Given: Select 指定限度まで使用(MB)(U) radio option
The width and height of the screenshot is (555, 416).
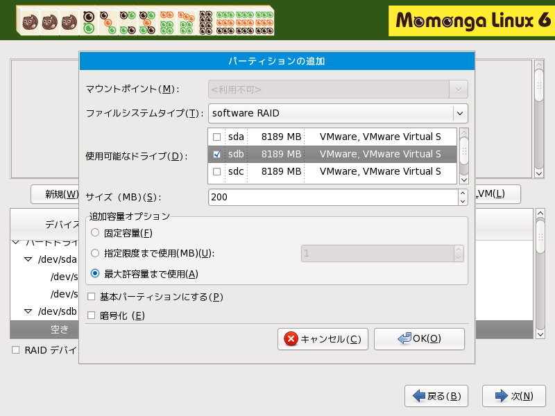Looking at the screenshot, I should click(x=95, y=253).
